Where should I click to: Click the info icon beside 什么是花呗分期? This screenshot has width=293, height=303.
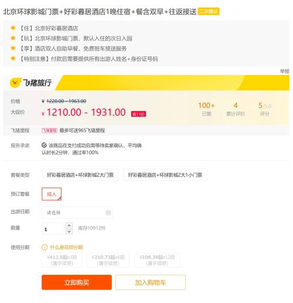click(x=45, y=247)
